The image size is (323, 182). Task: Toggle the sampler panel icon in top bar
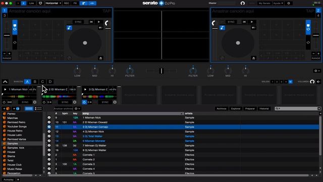coord(84,4)
